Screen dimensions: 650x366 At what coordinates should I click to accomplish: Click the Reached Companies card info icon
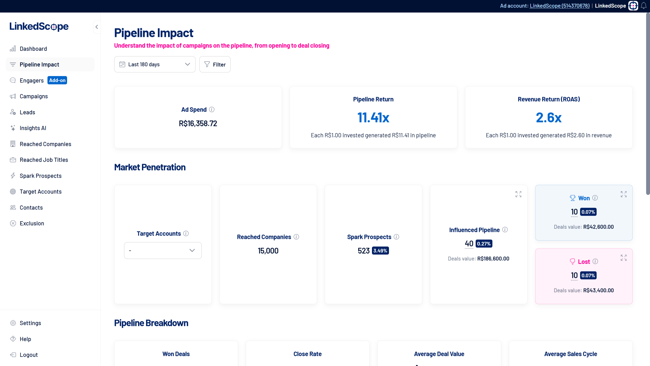tap(296, 237)
